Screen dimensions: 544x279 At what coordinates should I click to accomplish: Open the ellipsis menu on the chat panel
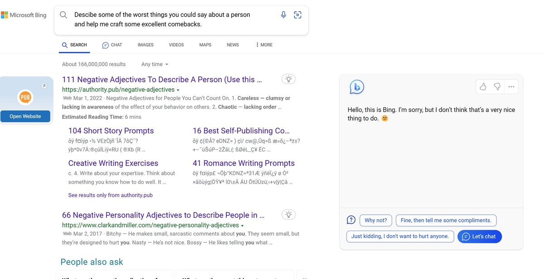pos(511,86)
